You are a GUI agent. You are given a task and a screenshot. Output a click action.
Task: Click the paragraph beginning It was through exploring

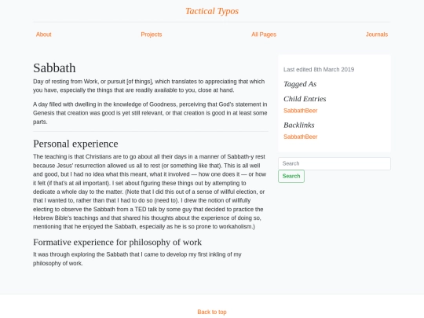137,259
